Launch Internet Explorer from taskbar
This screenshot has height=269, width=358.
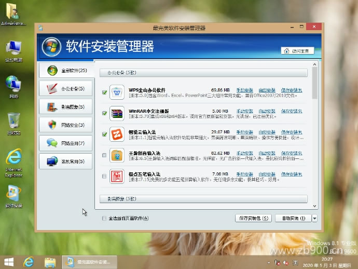(x=29, y=262)
